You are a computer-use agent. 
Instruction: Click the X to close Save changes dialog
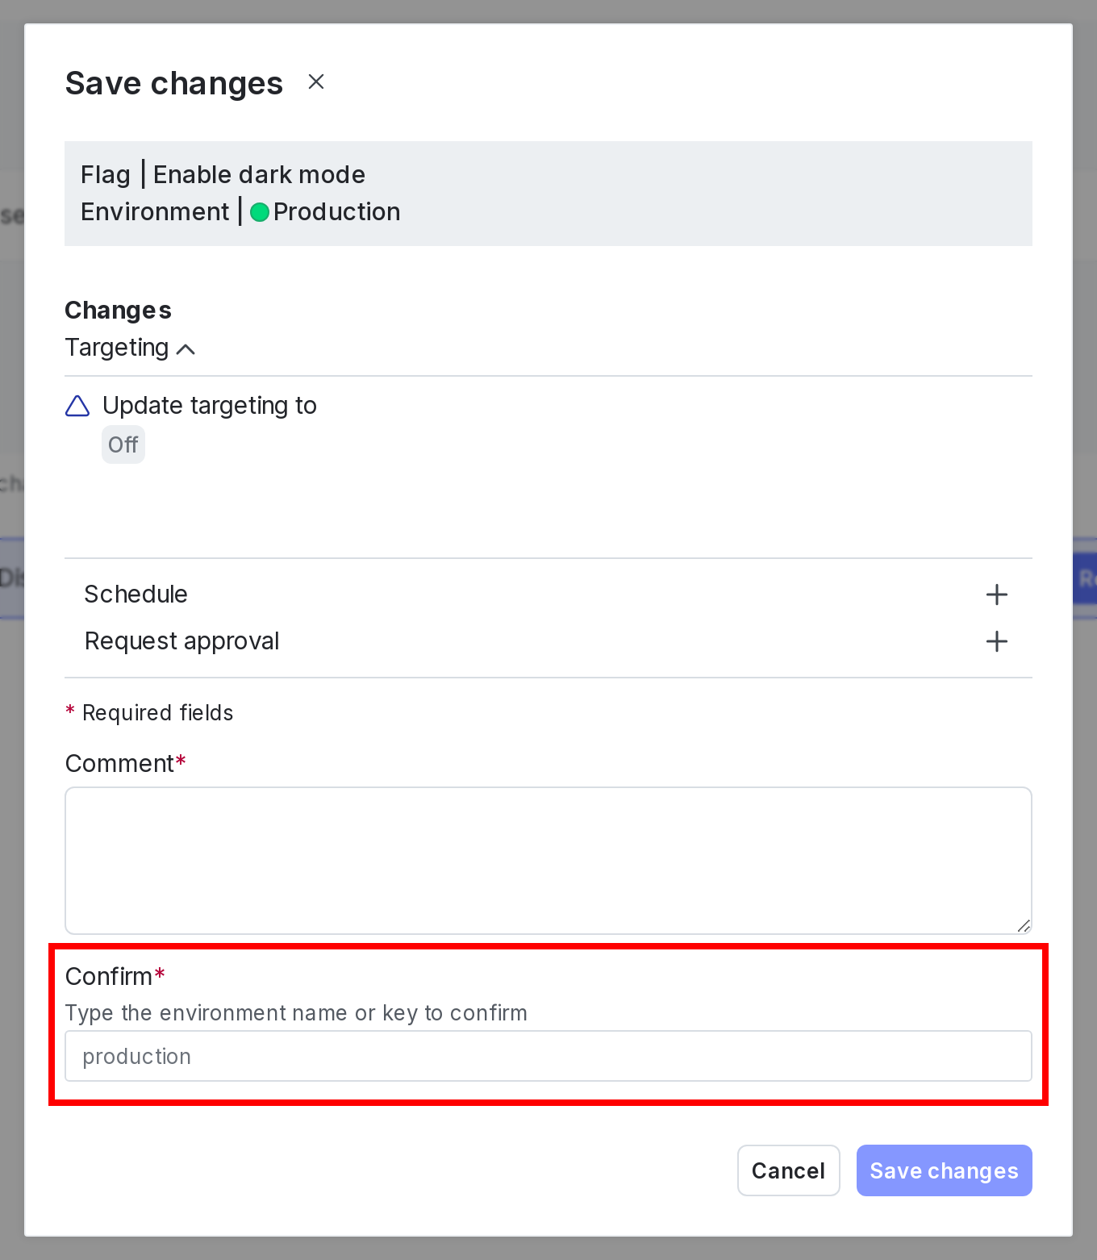coord(315,81)
